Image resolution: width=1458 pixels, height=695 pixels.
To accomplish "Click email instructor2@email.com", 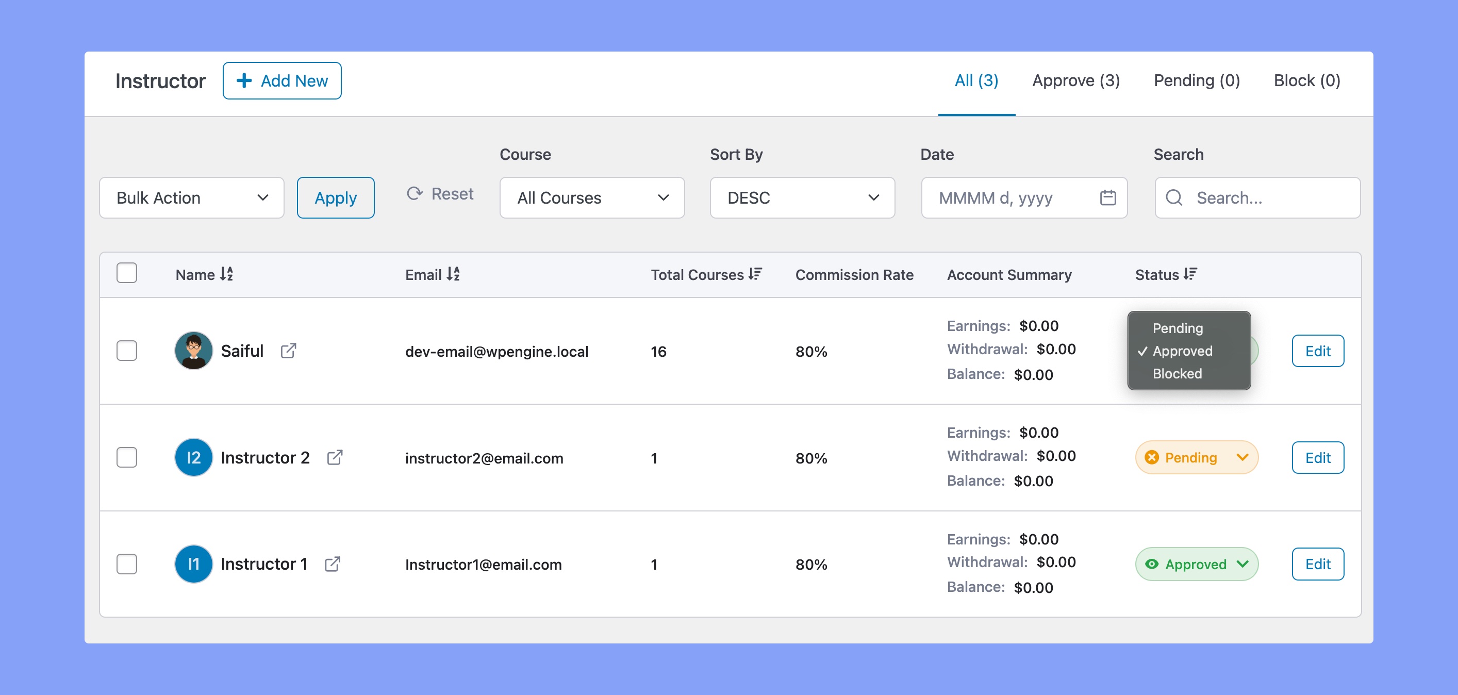I will (x=484, y=458).
